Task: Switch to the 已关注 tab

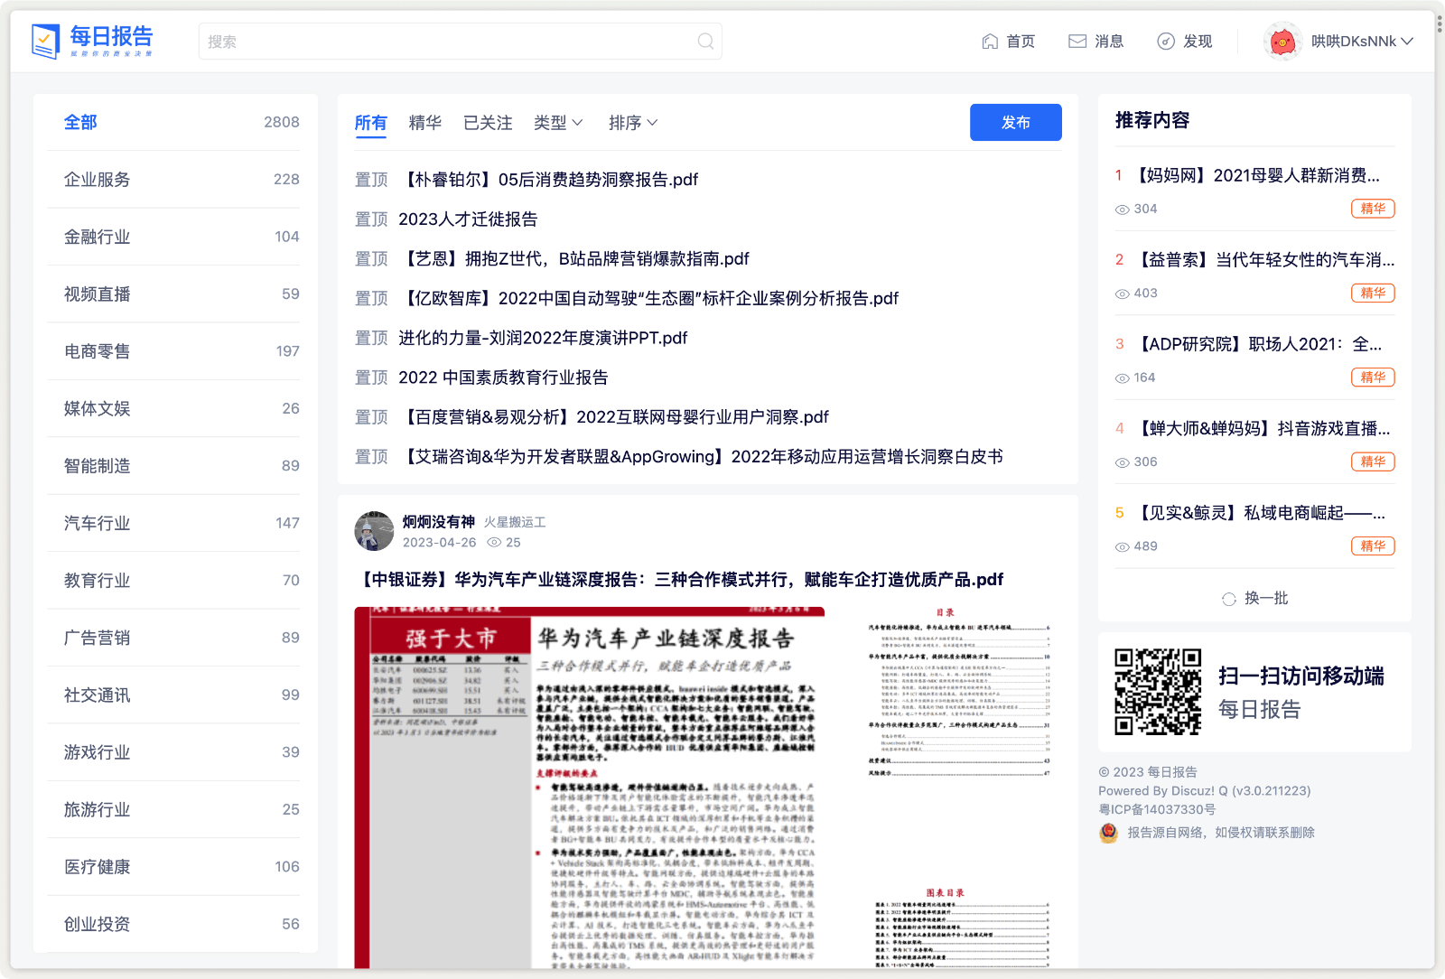Action: click(486, 123)
